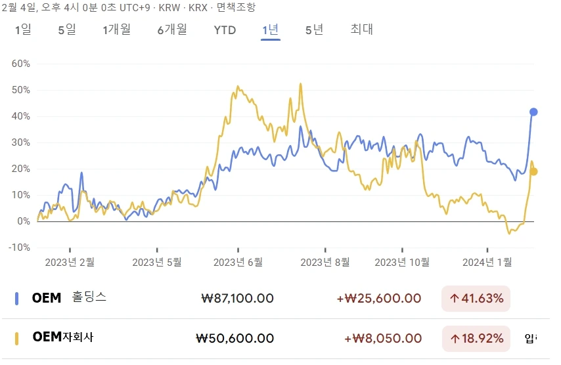Click the blue OEM 홀딩스 legend dot
This screenshot has width=561, height=365.
point(16,299)
